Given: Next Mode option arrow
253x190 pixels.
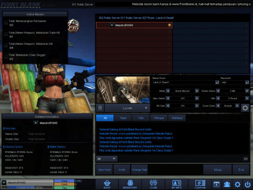Looking at the screenshot, I should 197,91.
